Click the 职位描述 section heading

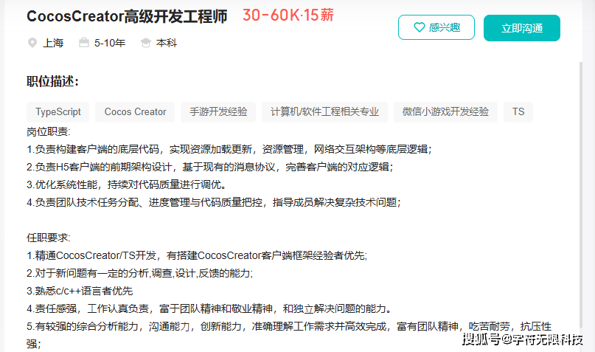(52, 81)
